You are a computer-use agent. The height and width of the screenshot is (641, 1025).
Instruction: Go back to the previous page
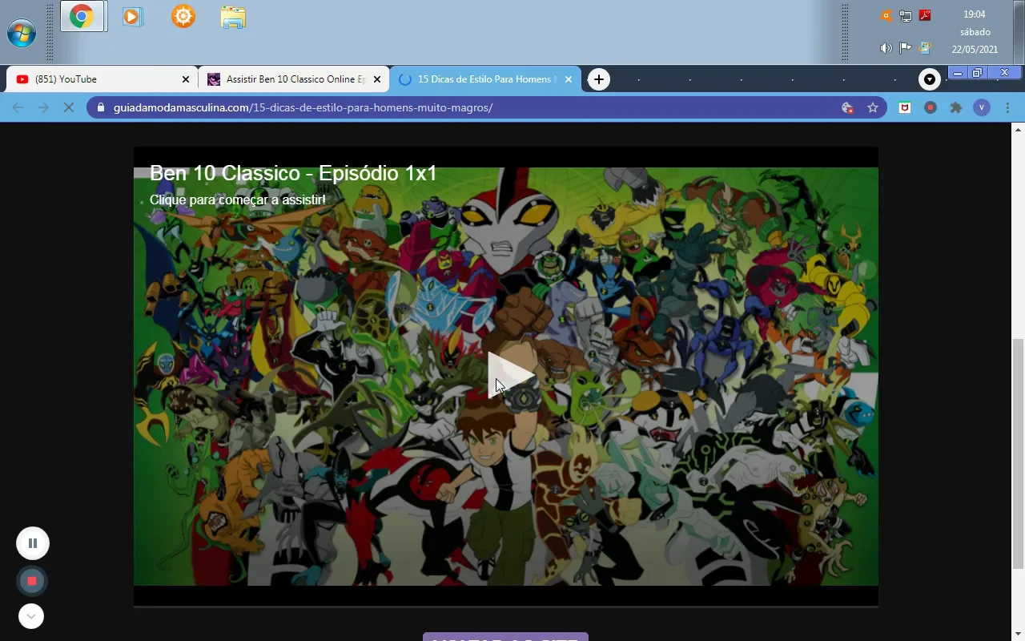(x=18, y=107)
